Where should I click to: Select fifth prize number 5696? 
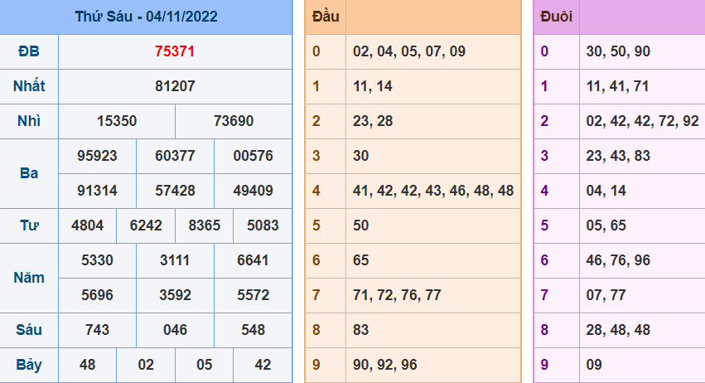(97, 295)
